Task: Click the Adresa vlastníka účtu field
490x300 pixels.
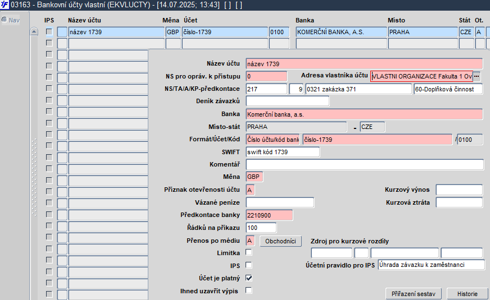Action: pos(421,76)
